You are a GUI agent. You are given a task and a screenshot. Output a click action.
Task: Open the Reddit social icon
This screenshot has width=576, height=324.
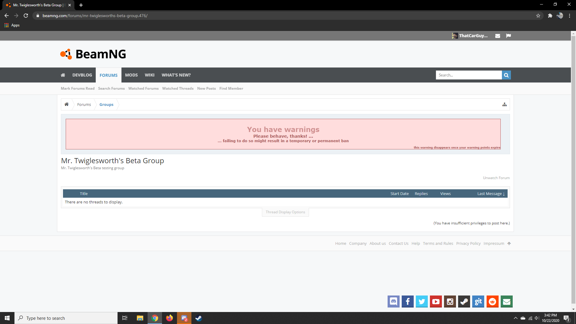coord(492,301)
